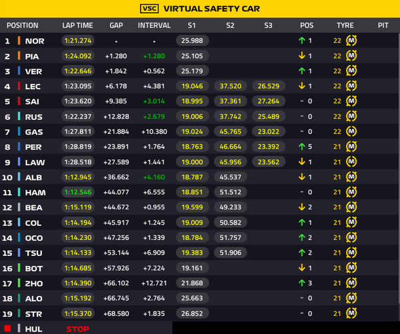Screen dimensions: 400x334
Task: Click the S3 time 26.529 for LEC
Action: [269, 86]
